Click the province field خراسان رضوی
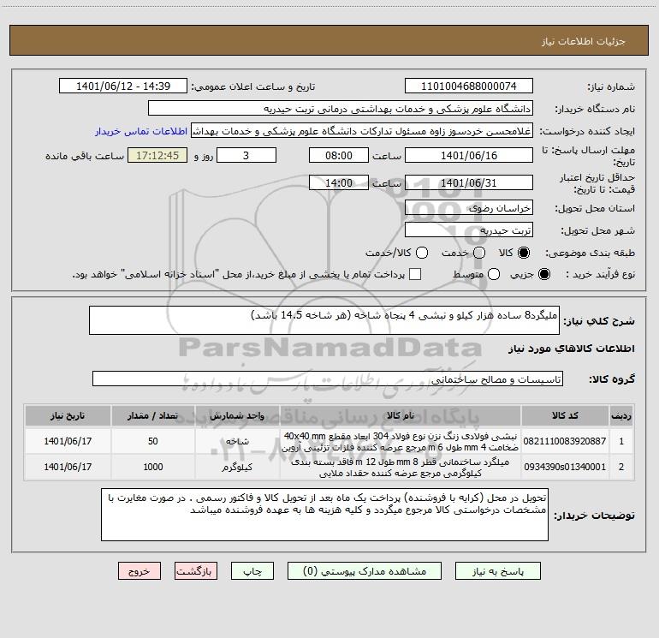659x638 pixels. tap(469, 208)
